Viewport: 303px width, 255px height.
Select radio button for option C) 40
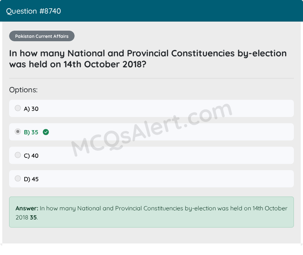point(18,155)
